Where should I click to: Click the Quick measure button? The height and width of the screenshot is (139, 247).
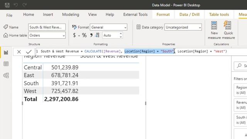pyautogui.click(x=228, y=30)
